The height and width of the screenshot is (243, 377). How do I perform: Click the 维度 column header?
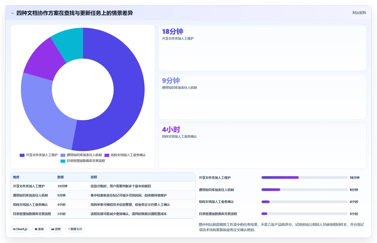16,177
